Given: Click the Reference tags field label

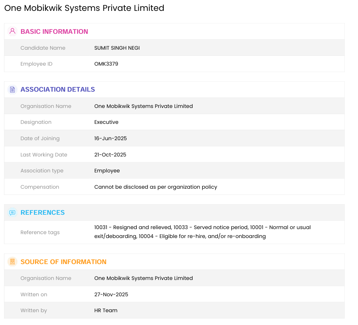Looking at the screenshot, I should click(40, 232).
